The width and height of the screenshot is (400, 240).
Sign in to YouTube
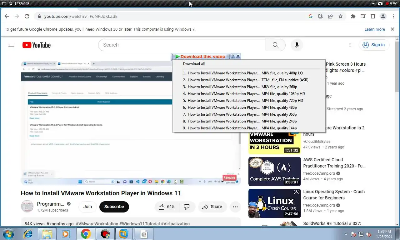[x=374, y=45]
